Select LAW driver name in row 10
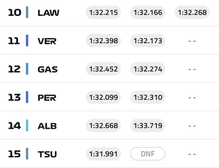The height and width of the screenshot is (168, 219). (49, 13)
